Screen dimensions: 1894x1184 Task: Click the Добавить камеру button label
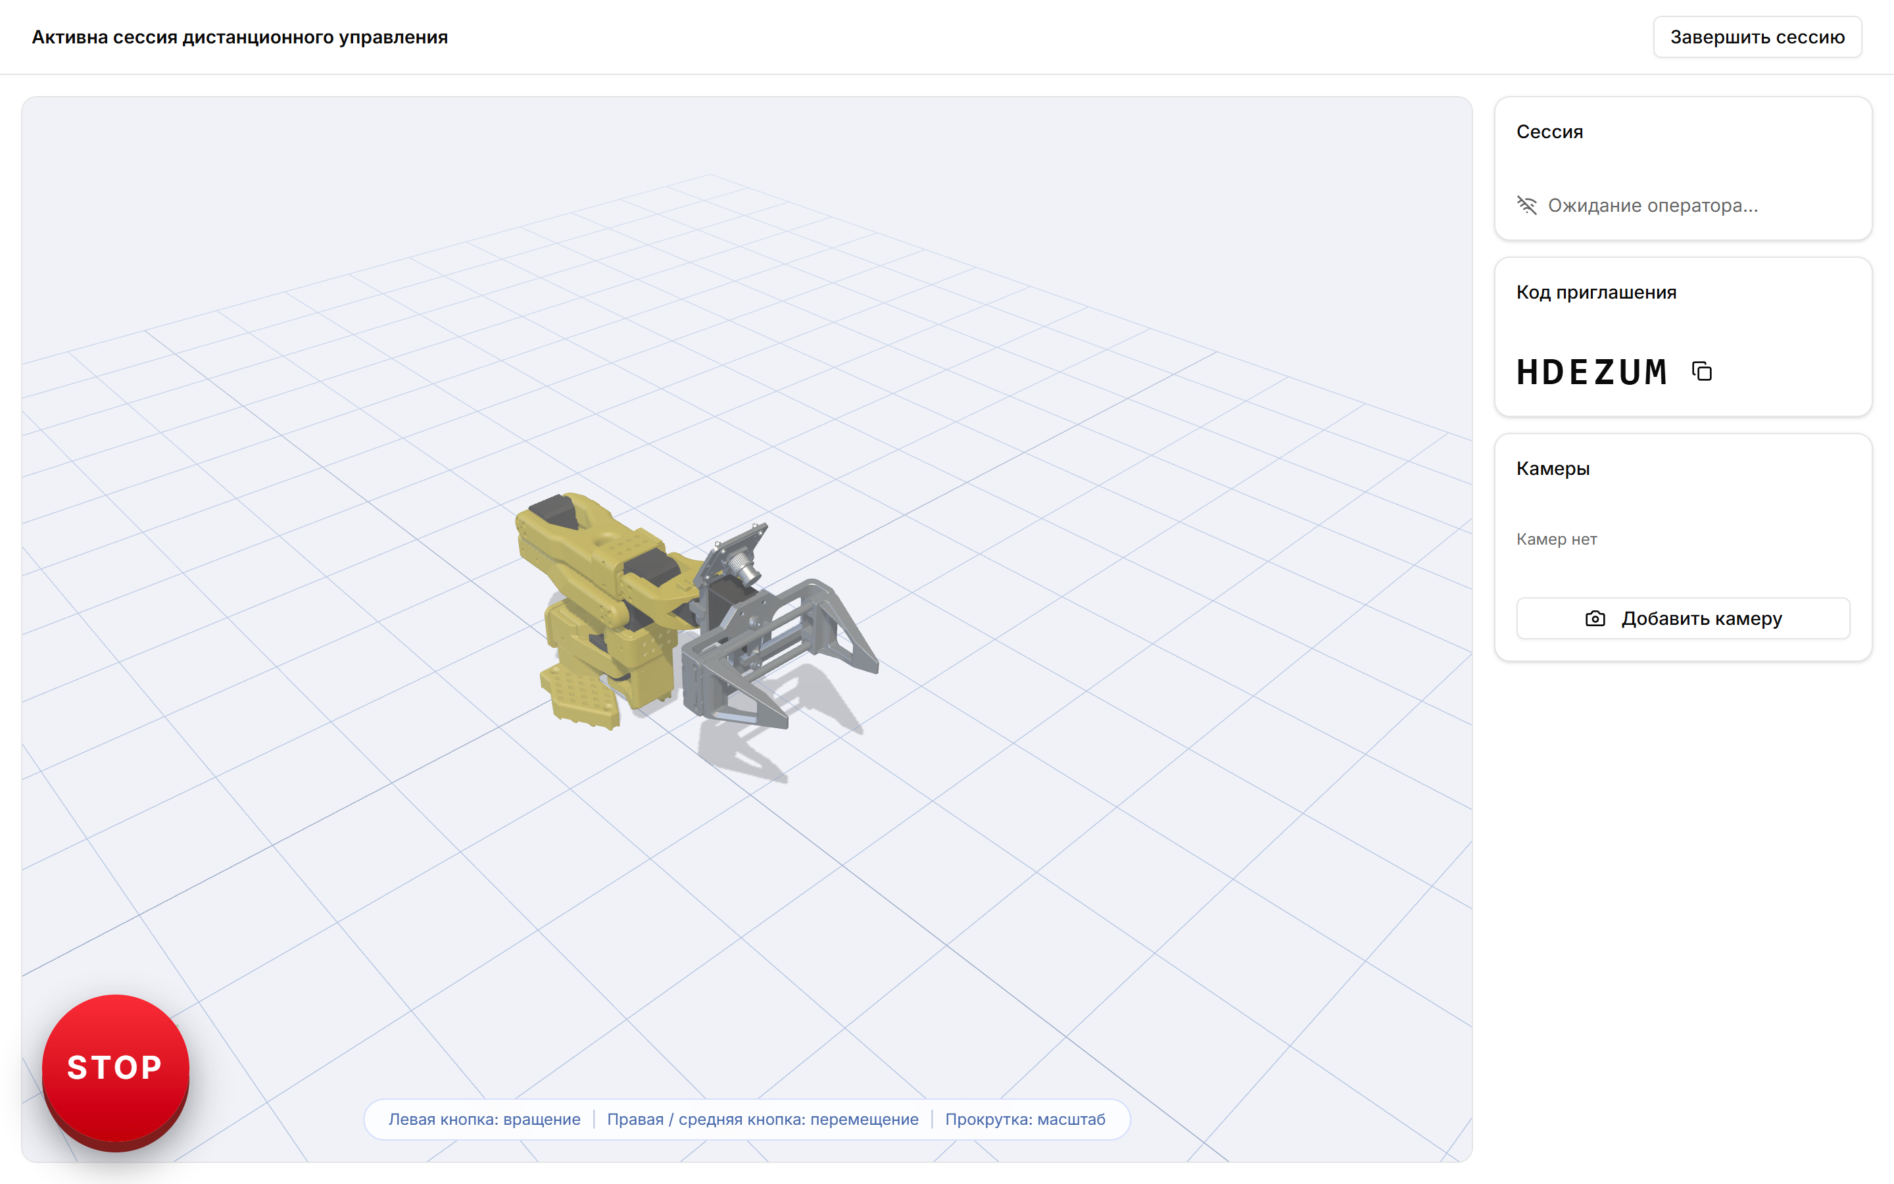1701,618
